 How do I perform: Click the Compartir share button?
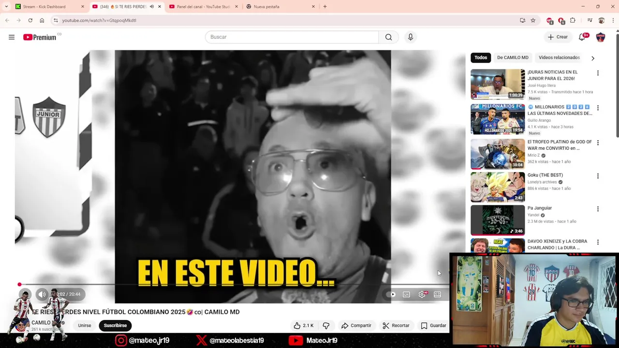click(356, 326)
